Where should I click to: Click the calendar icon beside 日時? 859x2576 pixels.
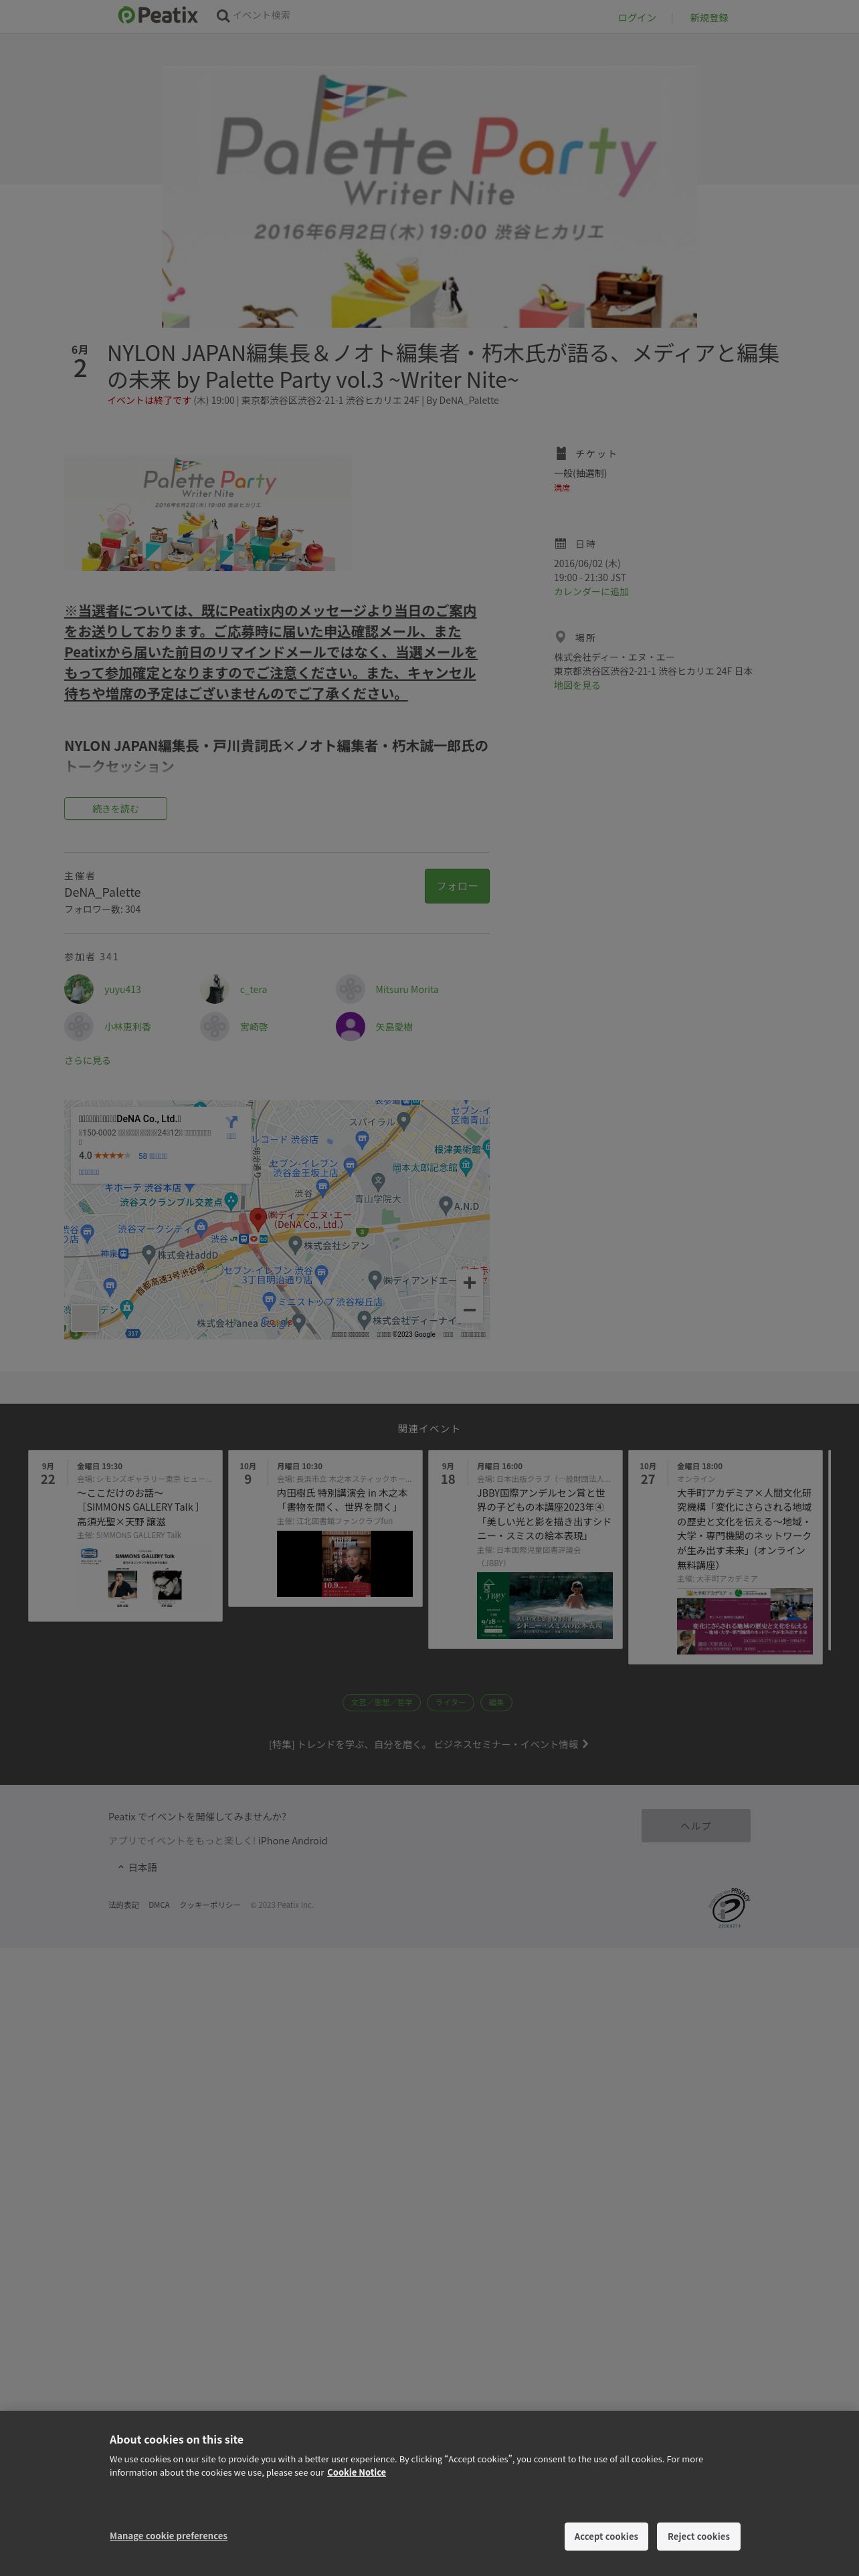pos(561,544)
